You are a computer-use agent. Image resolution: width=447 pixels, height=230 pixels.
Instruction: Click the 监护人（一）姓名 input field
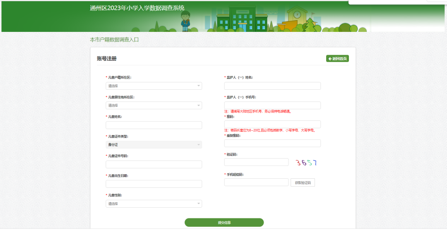click(272, 86)
